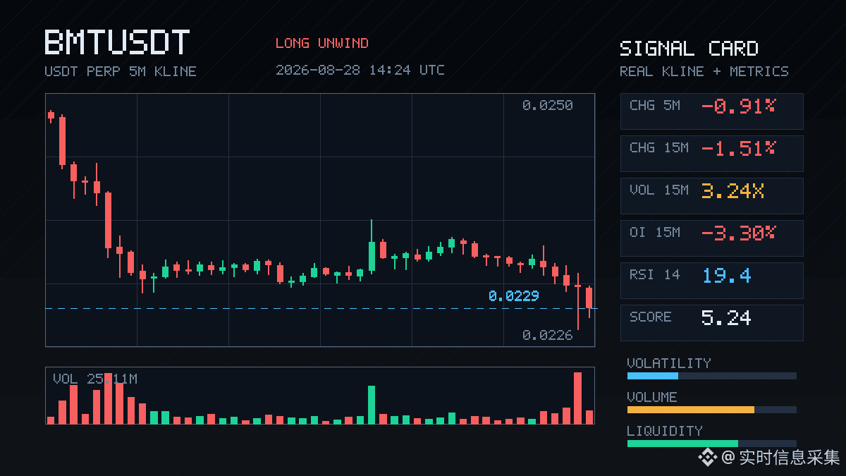Select the VOL 15M metric card
846x476 pixels.
(x=711, y=195)
